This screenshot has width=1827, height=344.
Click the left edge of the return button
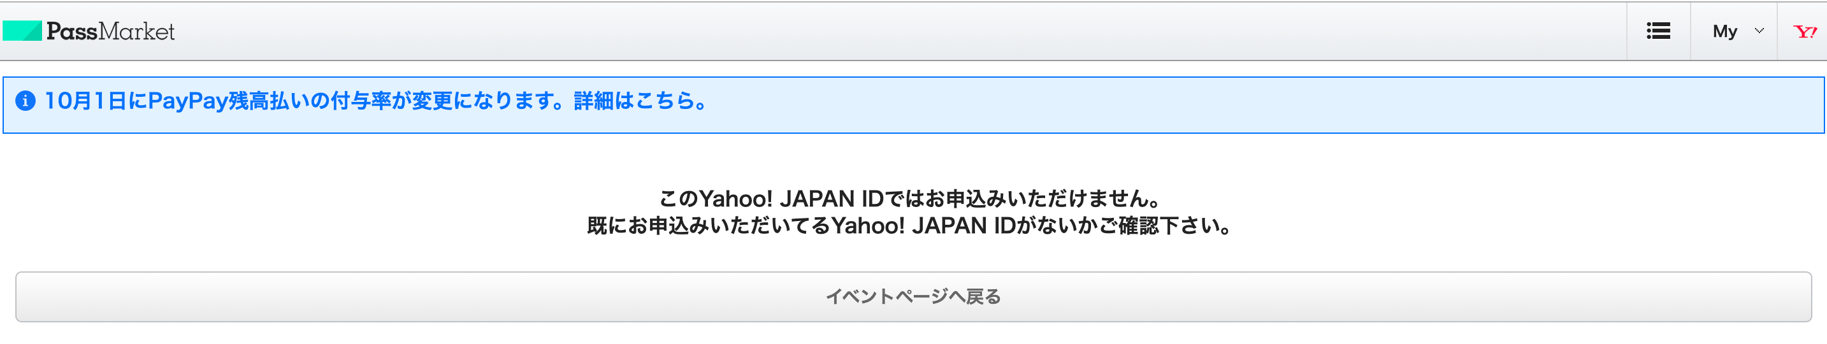[29, 296]
